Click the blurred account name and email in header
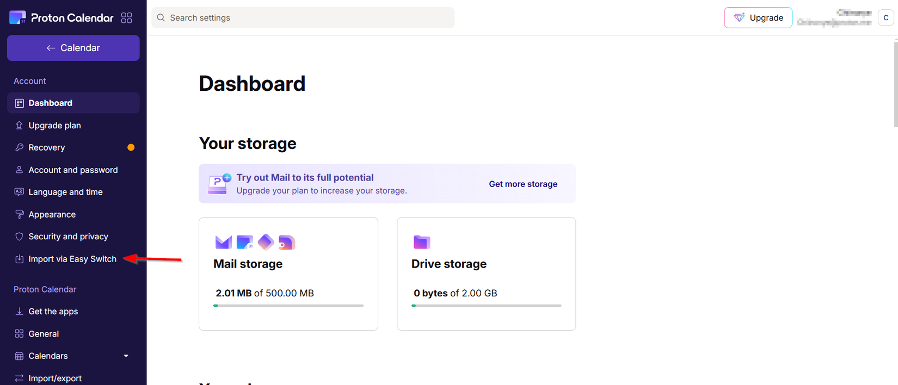This screenshot has height=385, width=898. coord(834,17)
